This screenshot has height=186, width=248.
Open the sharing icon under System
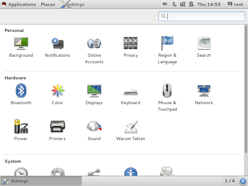coord(94,172)
